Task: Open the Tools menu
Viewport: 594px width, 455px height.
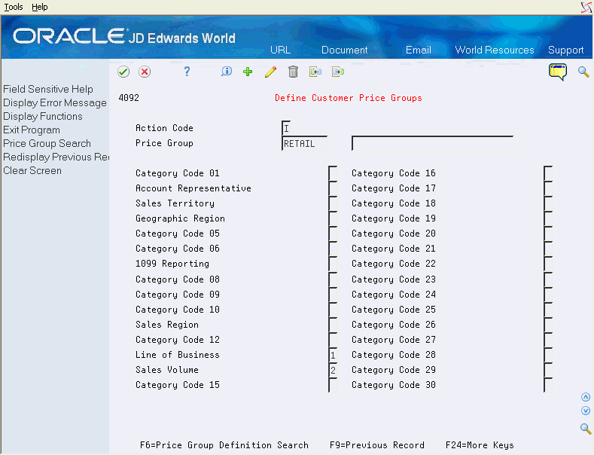Action: coord(14,7)
